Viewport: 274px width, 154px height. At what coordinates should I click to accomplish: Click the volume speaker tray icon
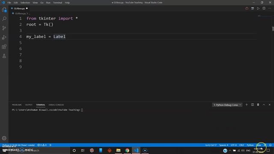point(243,151)
